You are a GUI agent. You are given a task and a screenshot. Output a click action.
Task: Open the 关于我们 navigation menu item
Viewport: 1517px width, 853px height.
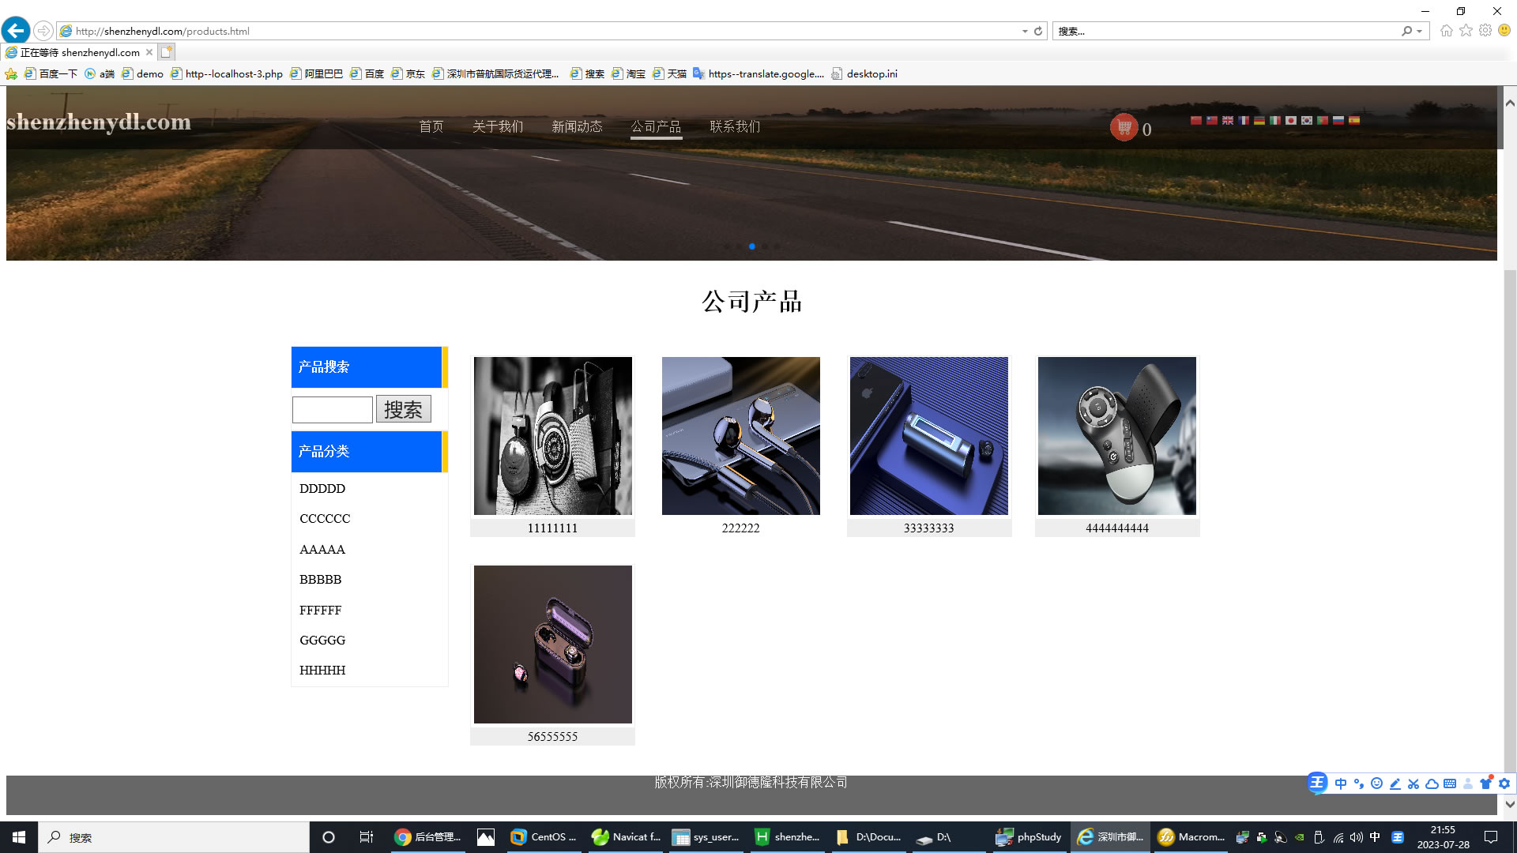click(x=498, y=126)
